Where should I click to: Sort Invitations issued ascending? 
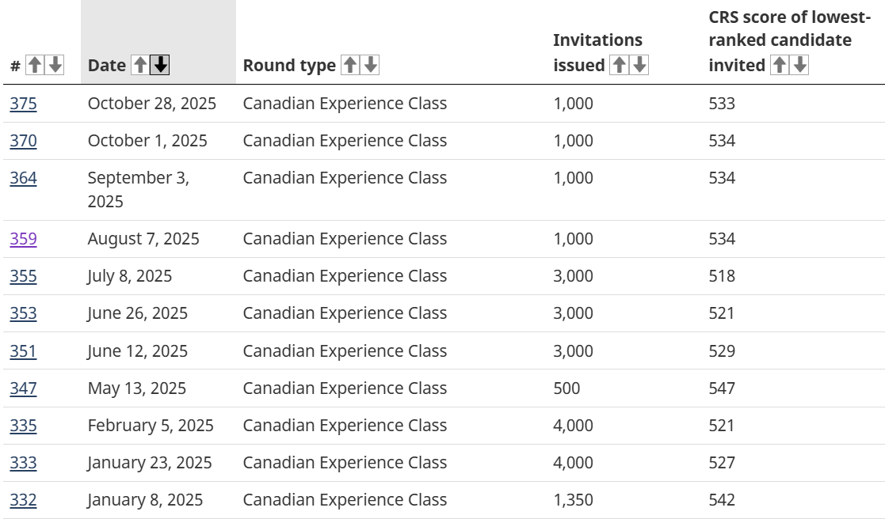(x=619, y=65)
